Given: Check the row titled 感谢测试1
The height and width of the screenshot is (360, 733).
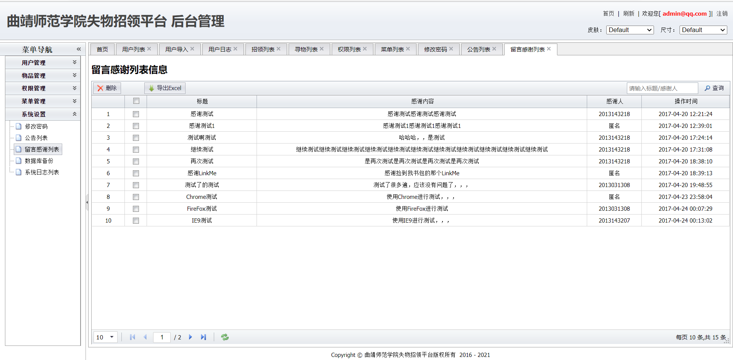Looking at the screenshot, I should tap(136, 126).
